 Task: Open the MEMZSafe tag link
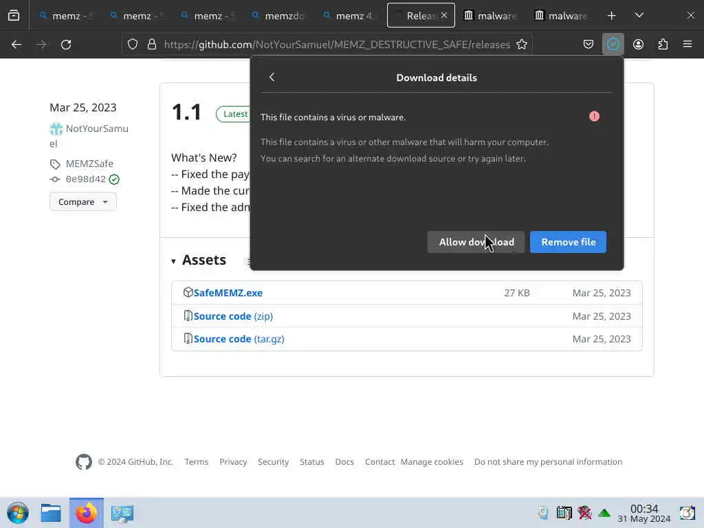click(x=89, y=164)
